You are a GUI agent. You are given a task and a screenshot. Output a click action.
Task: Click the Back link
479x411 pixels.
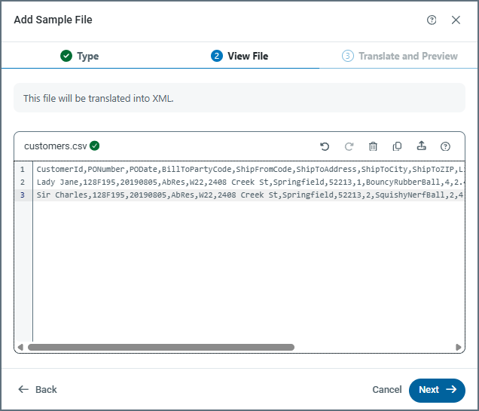38,389
